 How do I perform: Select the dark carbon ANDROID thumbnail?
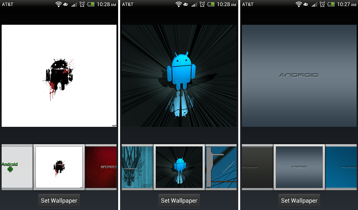click(x=257, y=167)
